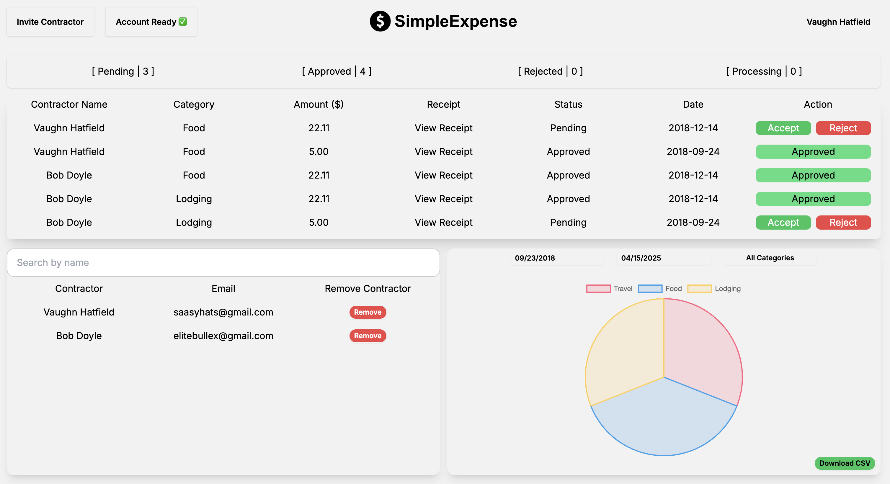Click the Amount ($) column header
Image resolution: width=890 pixels, height=484 pixels.
tap(319, 104)
